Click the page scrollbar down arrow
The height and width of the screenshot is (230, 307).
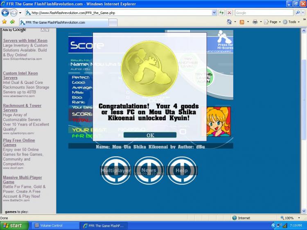tap(304, 211)
